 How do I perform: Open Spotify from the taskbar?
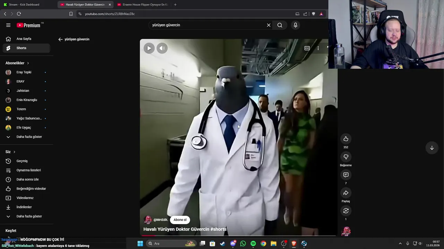253,243
